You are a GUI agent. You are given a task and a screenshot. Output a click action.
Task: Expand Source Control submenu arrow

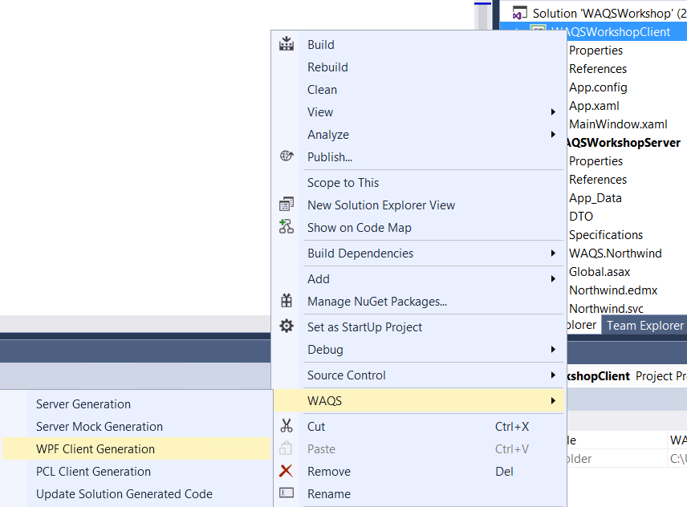point(553,375)
